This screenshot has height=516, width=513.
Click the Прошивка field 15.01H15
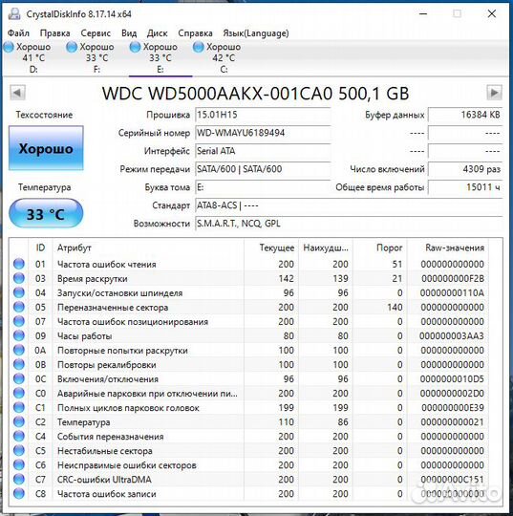[x=263, y=115]
